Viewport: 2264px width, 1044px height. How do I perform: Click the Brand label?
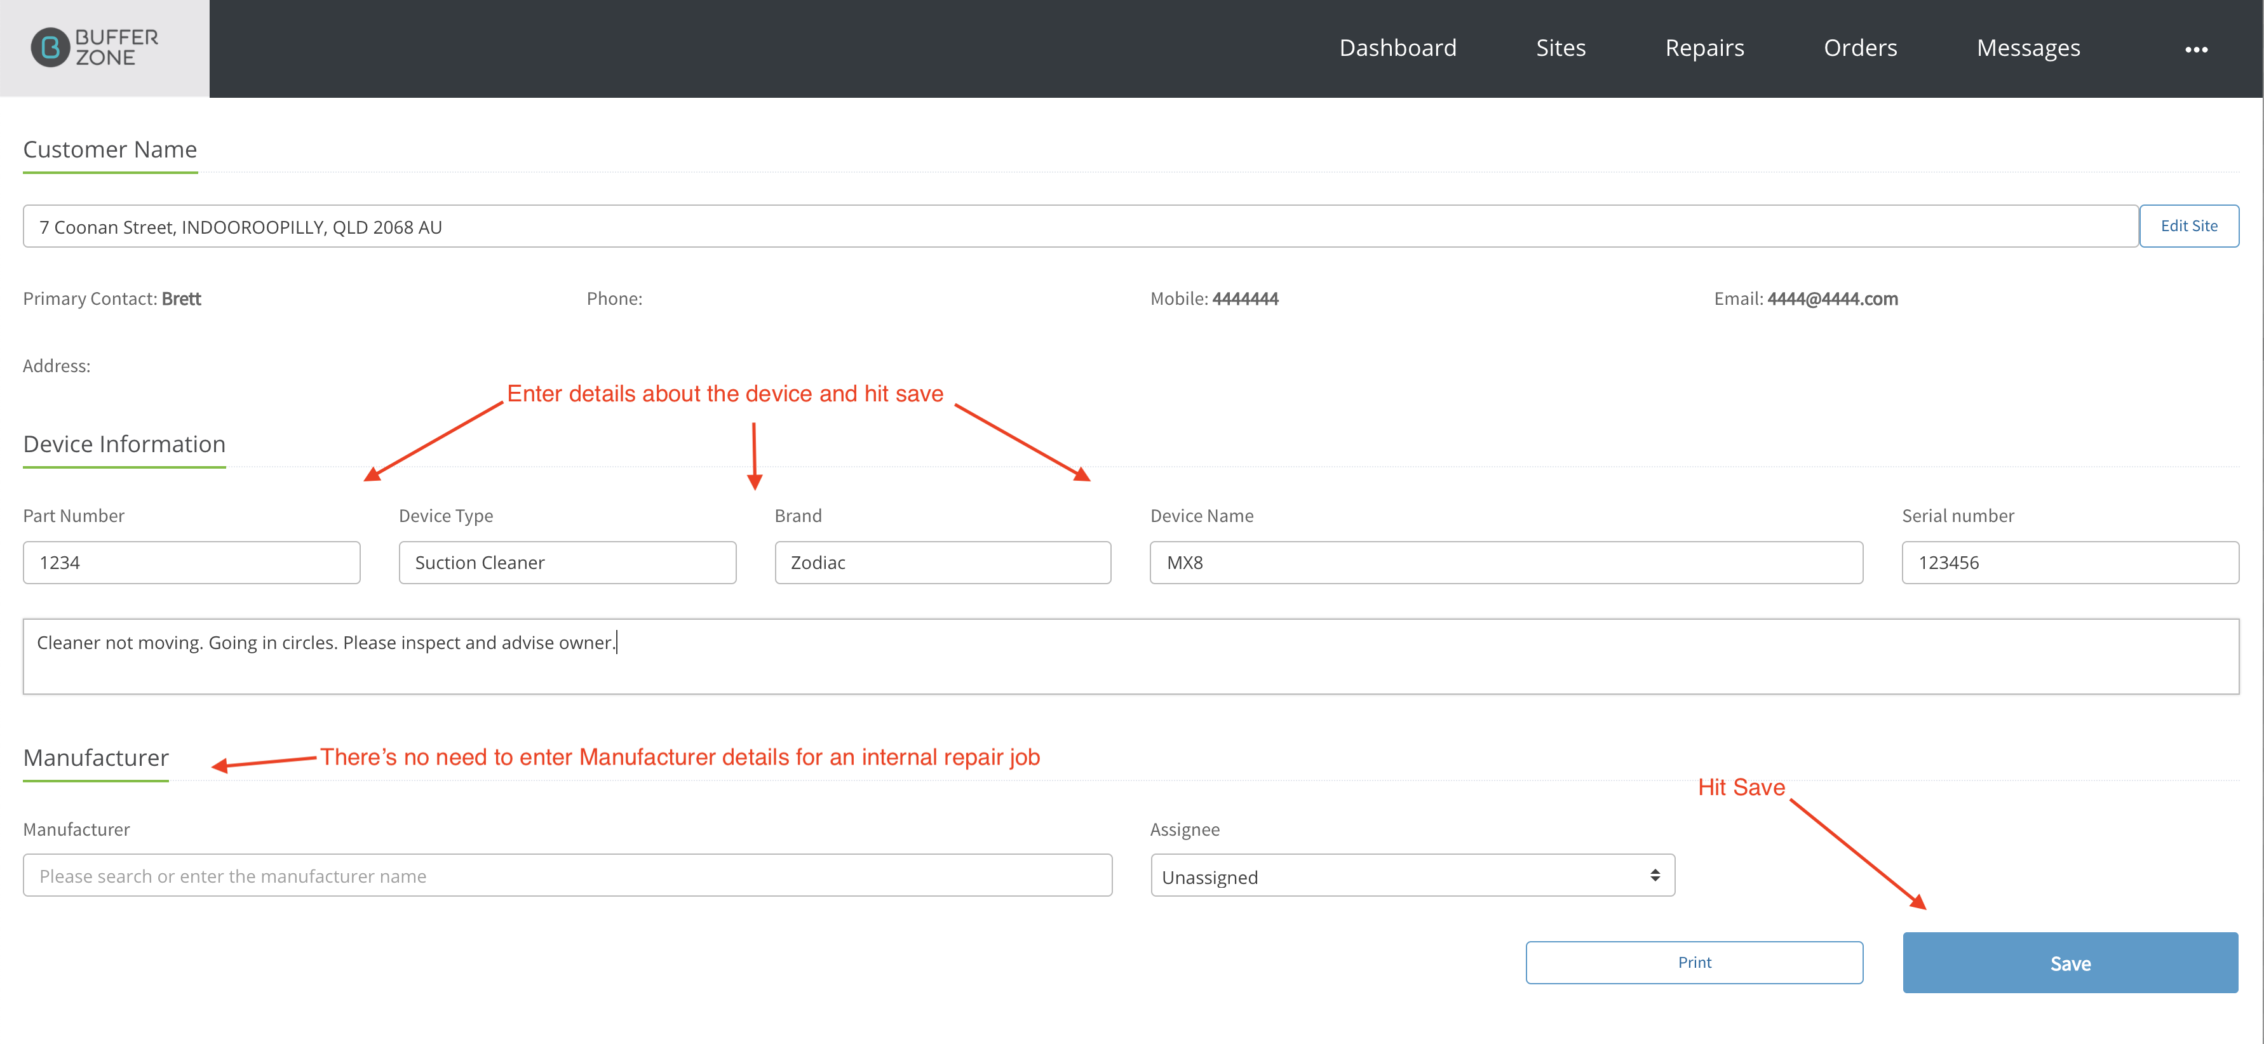pyautogui.click(x=798, y=516)
